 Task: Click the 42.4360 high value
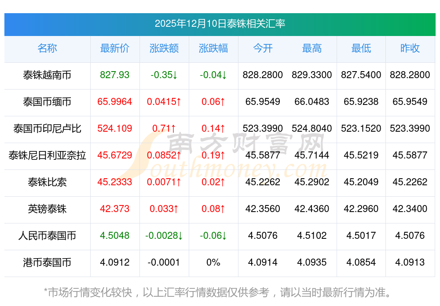(x=312, y=209)
